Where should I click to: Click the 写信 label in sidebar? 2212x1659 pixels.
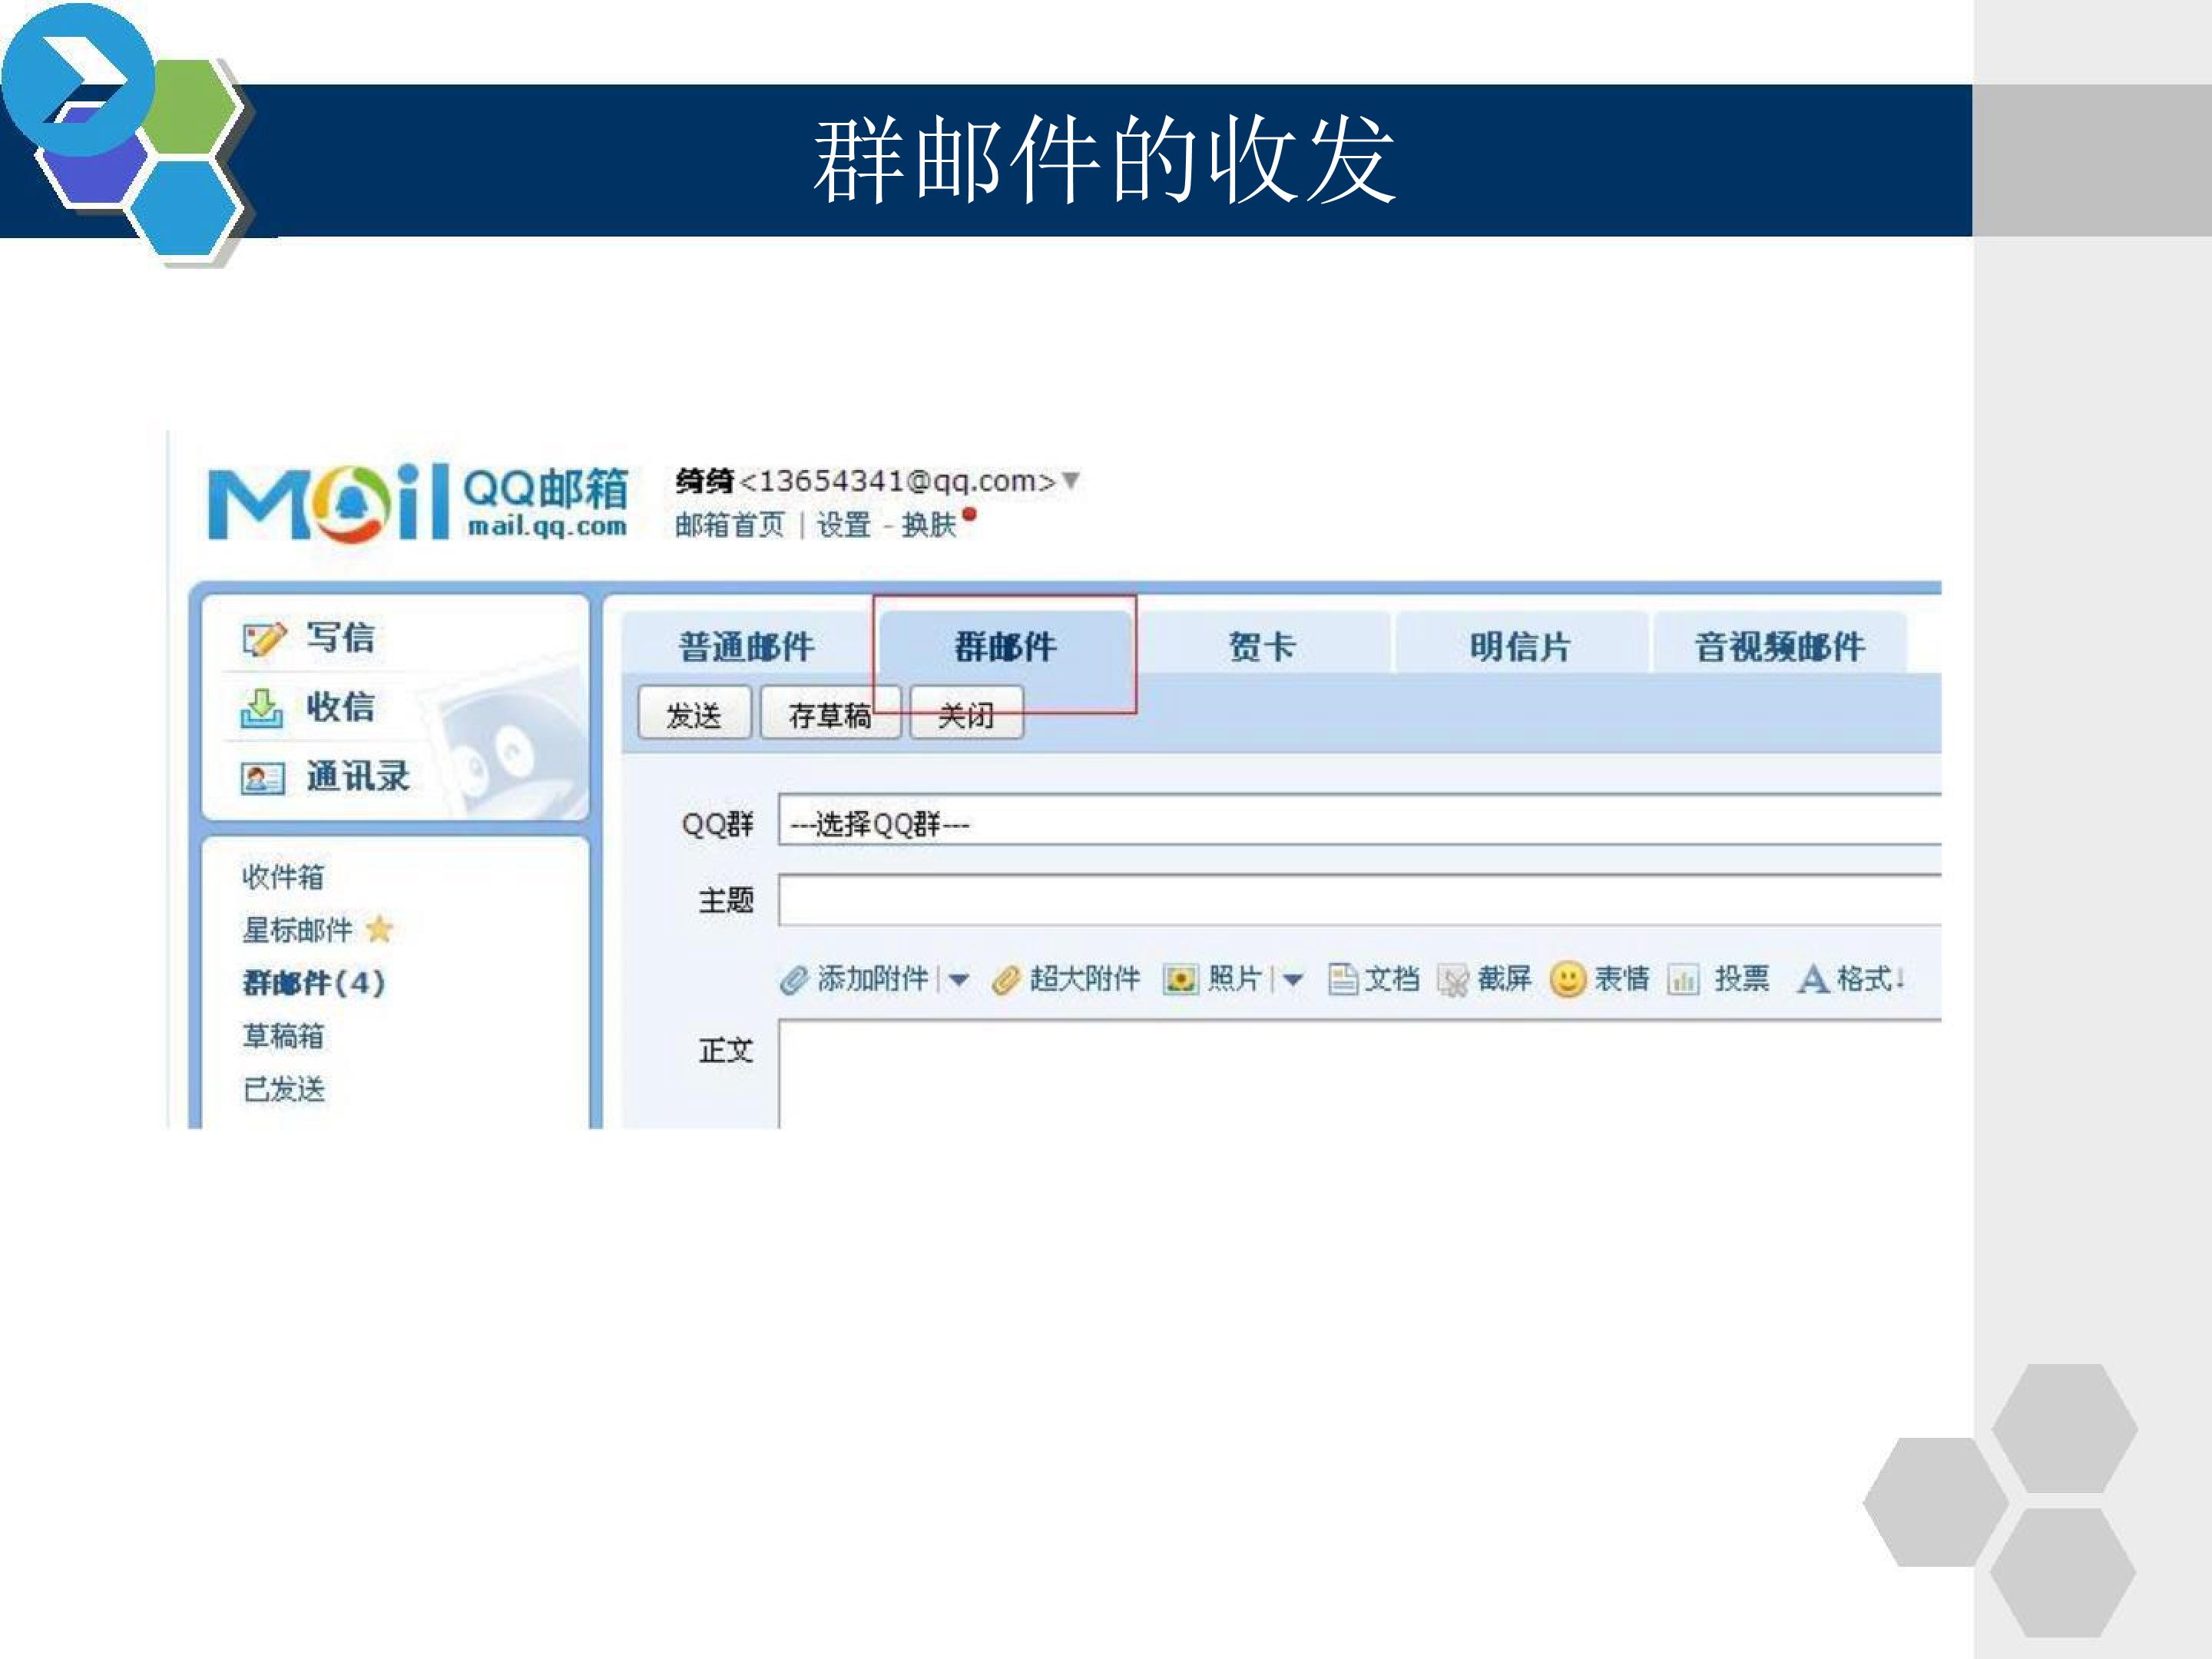pyautogui.click(x=340, y=638)
